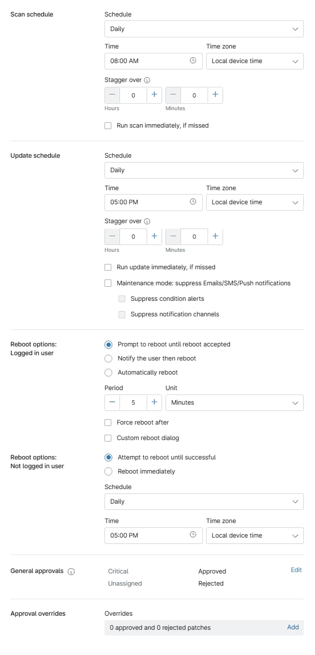
Task: Increase Scan schedule stagger hours with plus
Action: point(154,95)
